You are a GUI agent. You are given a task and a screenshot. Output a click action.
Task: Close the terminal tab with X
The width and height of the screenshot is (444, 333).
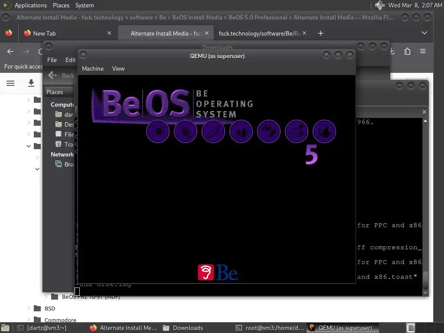(424, 112)
